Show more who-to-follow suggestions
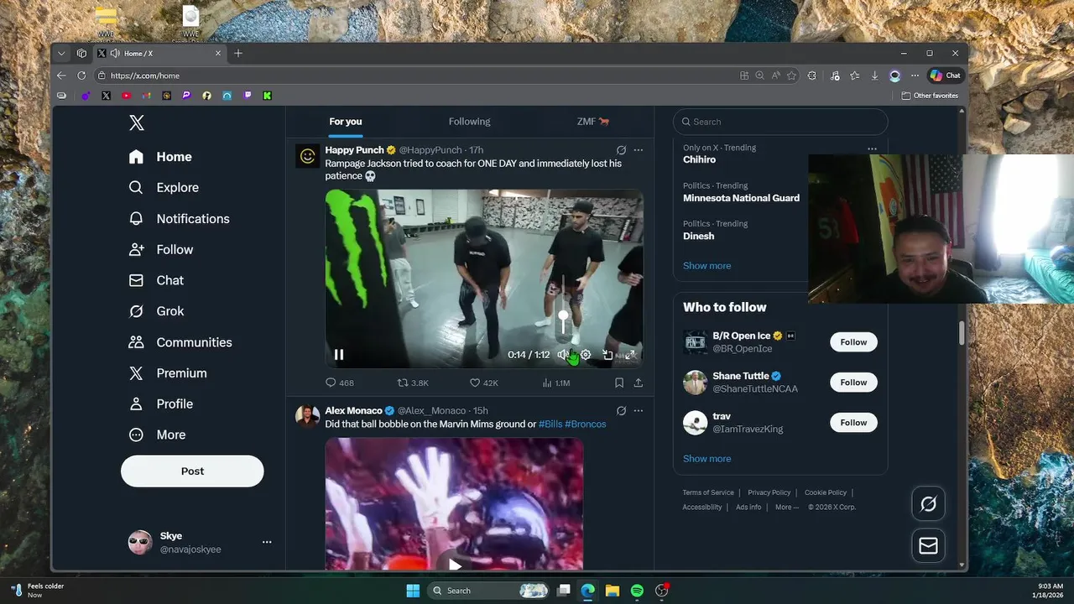 tap(706, 459)
